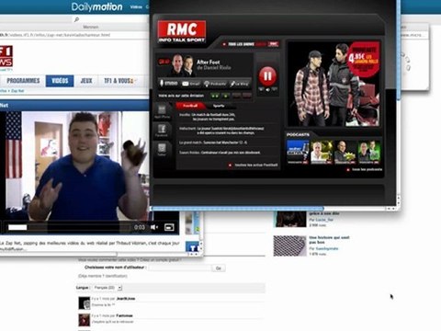Viewport: 441px width, 331px height.
Task: Click the second commenter's red avatar
Action: pos(84,320)
